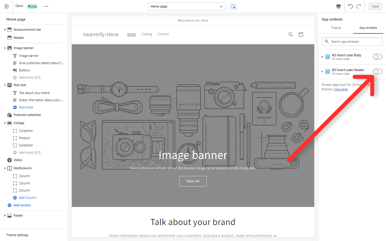Click the Featured collection bag icon
386x241 pixels.
[x=9, y=115]
